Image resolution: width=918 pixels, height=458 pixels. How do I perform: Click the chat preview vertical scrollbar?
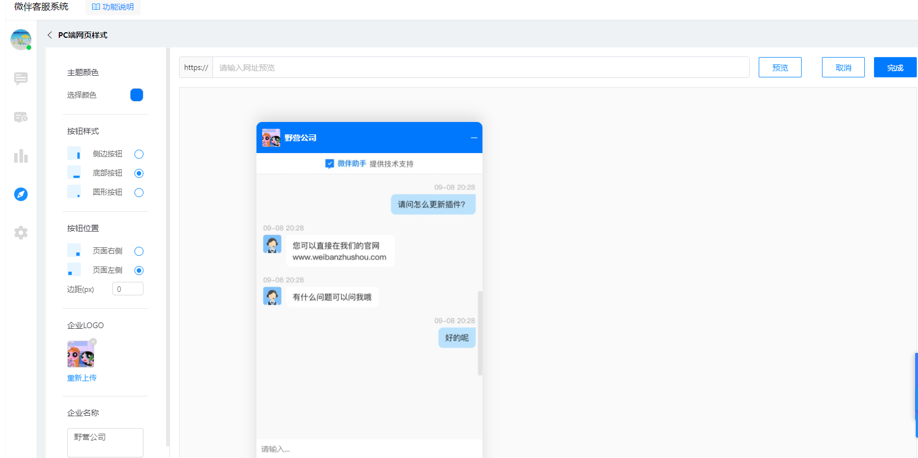480,333
